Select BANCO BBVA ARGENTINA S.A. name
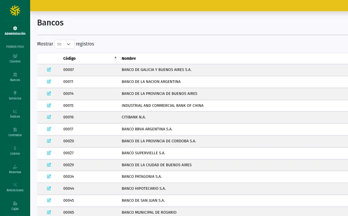The width and height of the screenshot is (348, 216). coord(147,129)
